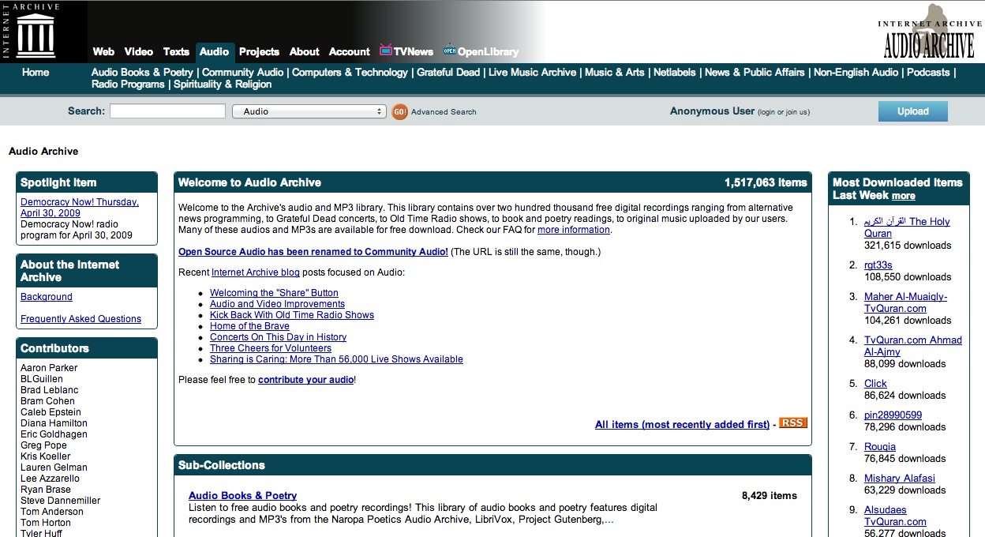
Task: Click the blue Upload button
Action: pos(913,111)
